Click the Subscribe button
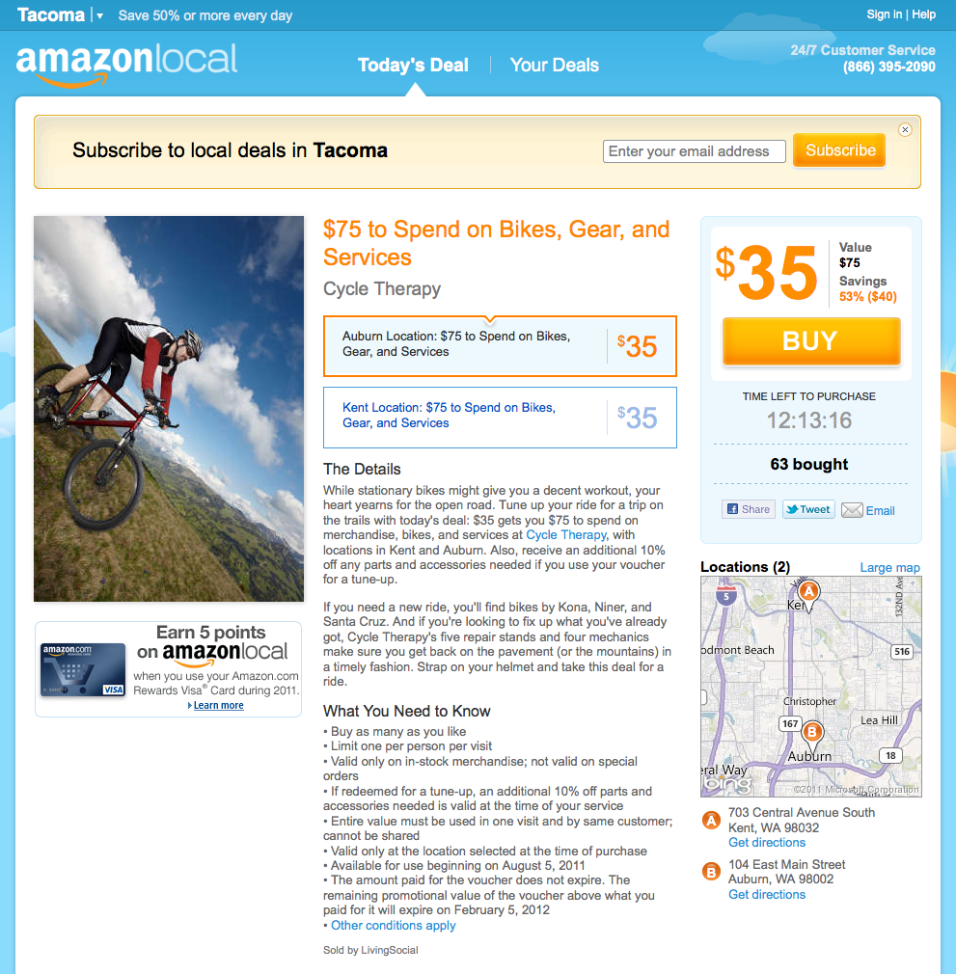956x974 pixels. point(839,150)
